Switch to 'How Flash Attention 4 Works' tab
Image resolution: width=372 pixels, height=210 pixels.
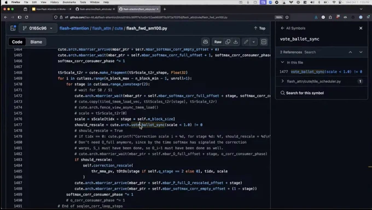[51, 9]
